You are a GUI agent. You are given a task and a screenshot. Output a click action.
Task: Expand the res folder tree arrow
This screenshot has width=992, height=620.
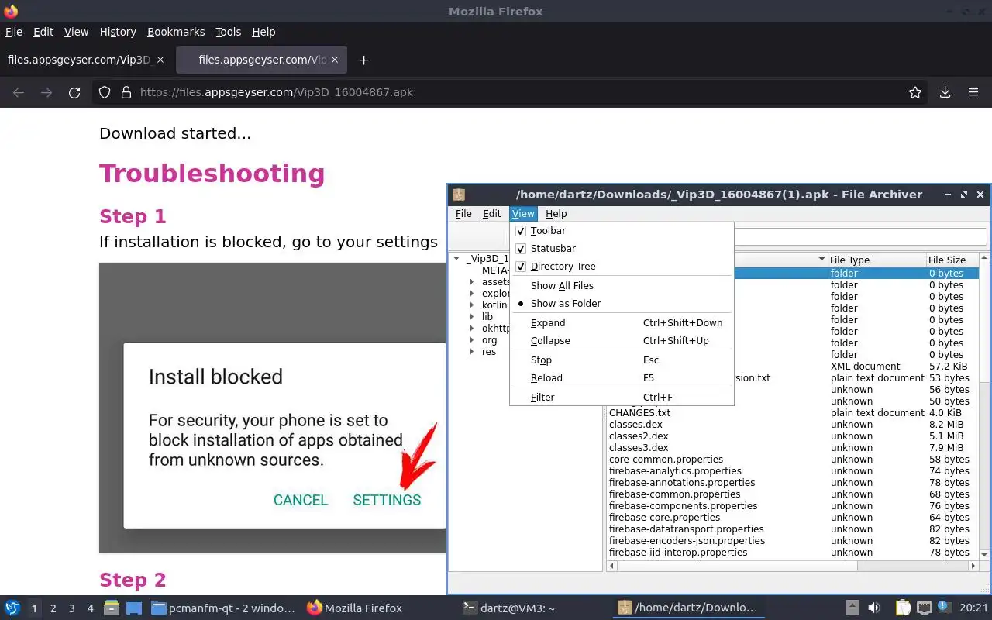(x=471, y=352)
